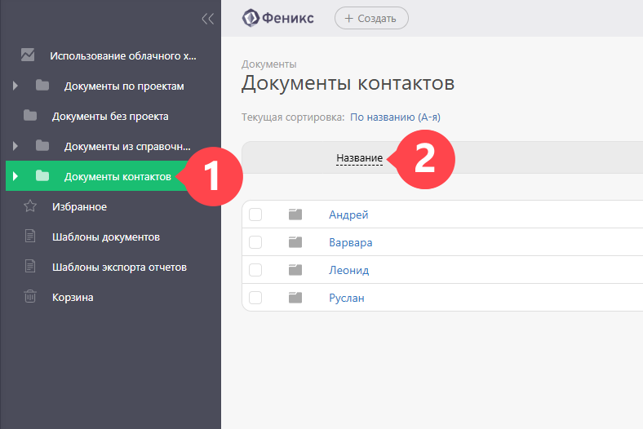Click the green Документы контактов folder icon
Image resolution: width=643 pixels, height=429 pixels.
pyautogui.click(x=42, y=176)
